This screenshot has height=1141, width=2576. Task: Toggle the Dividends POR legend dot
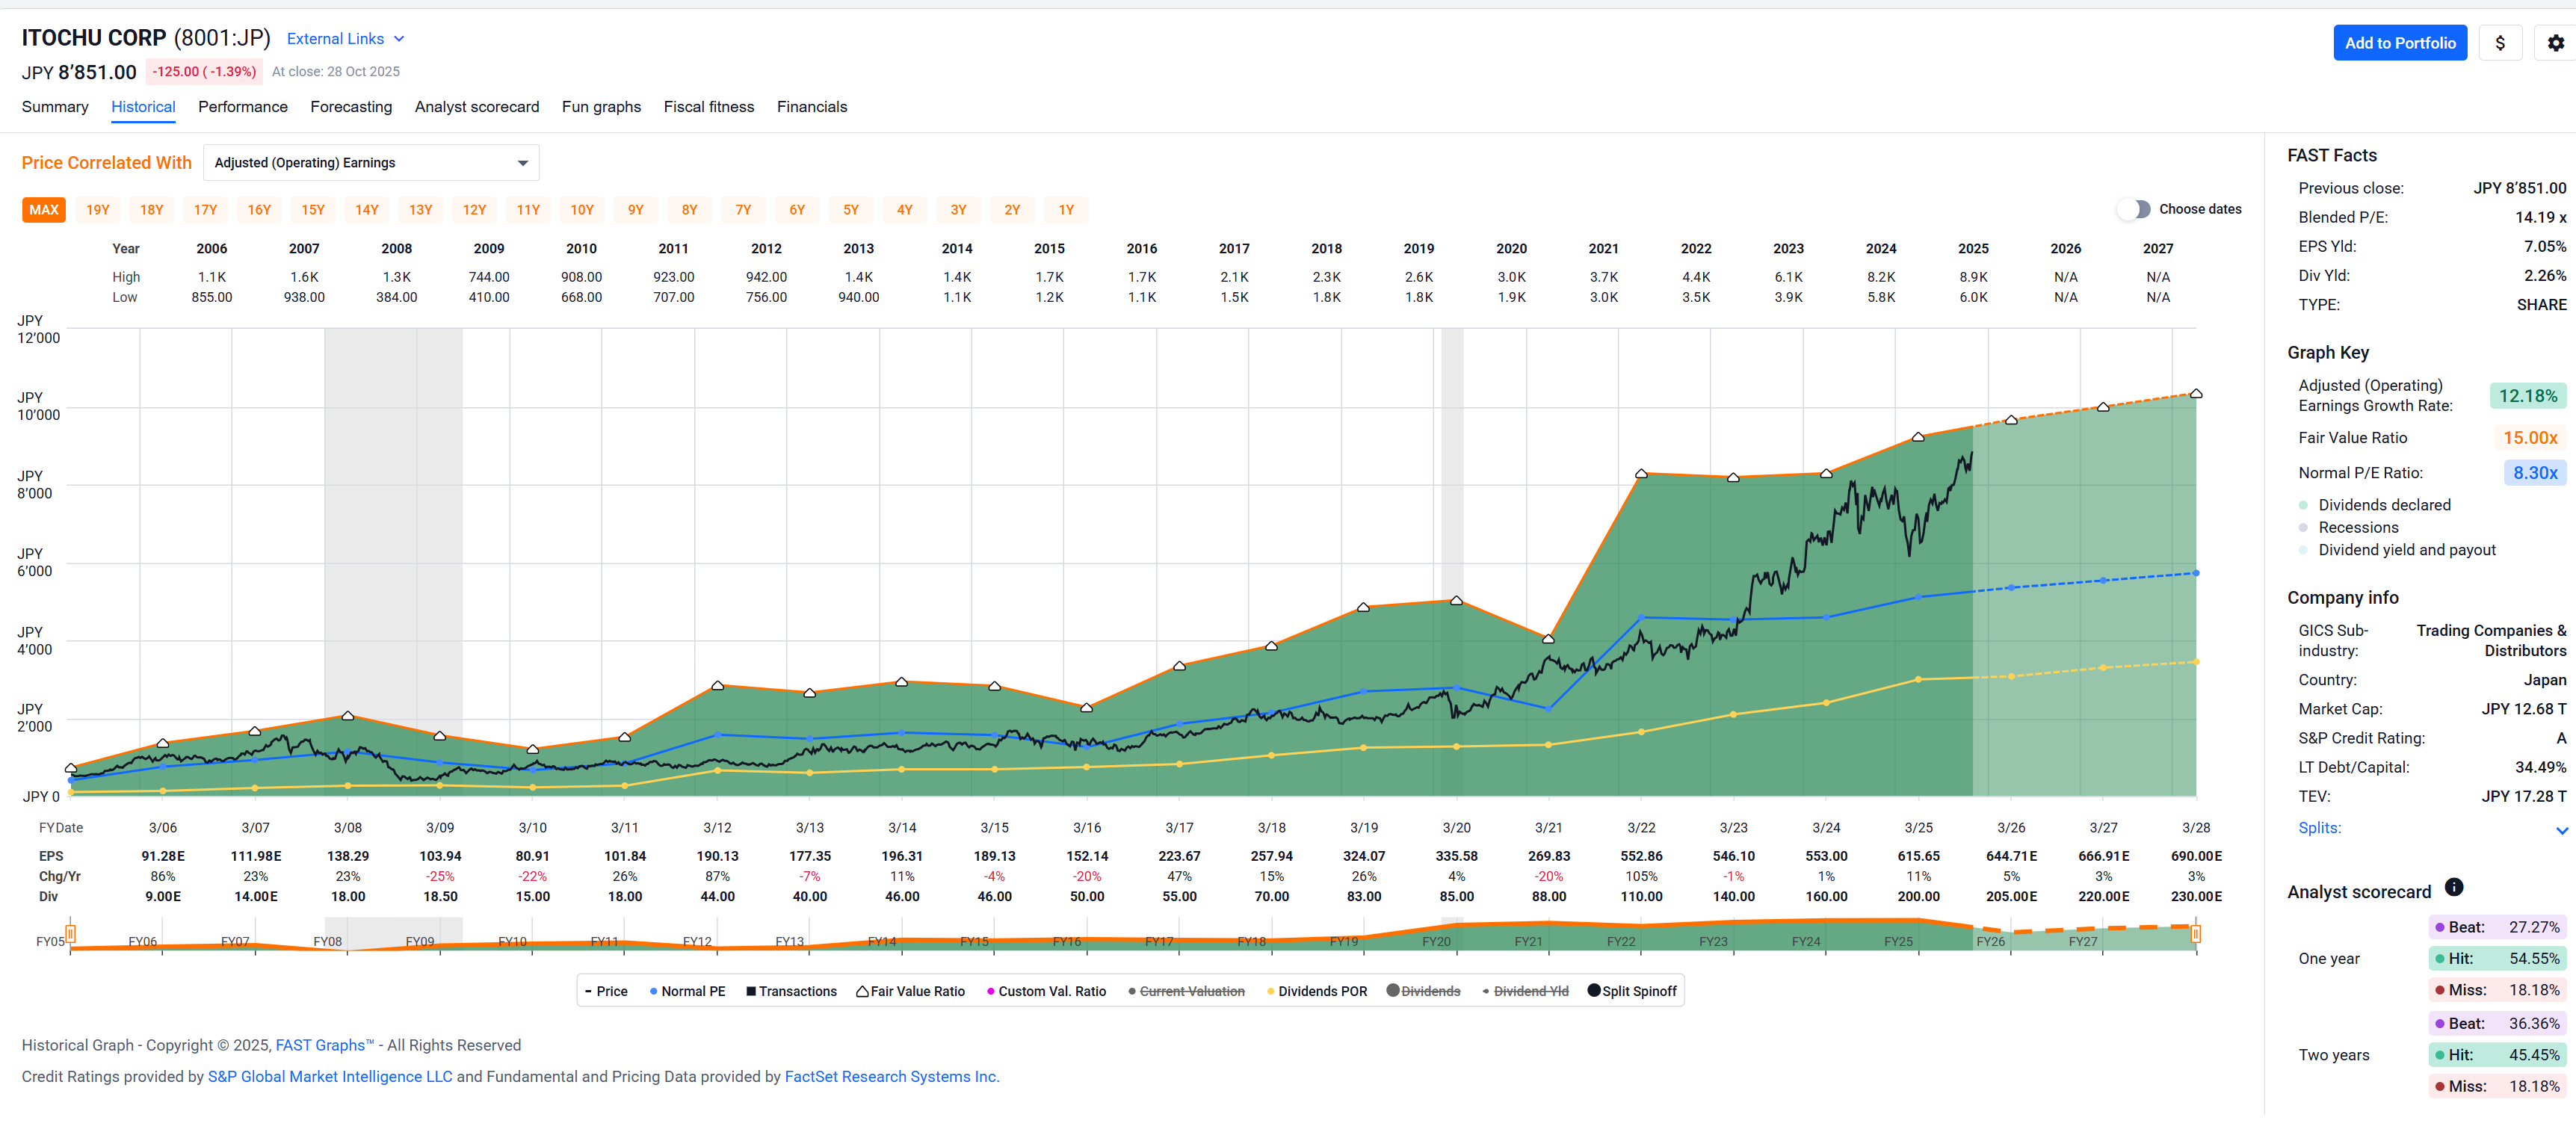pyautogui.click(x=1270, y=991)
